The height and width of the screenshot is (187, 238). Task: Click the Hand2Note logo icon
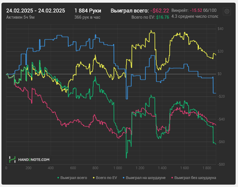12,159
